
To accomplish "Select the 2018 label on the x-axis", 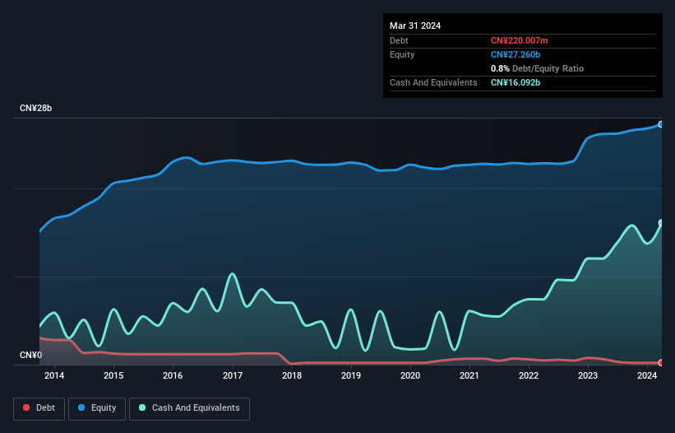I will tap(292, 376).
